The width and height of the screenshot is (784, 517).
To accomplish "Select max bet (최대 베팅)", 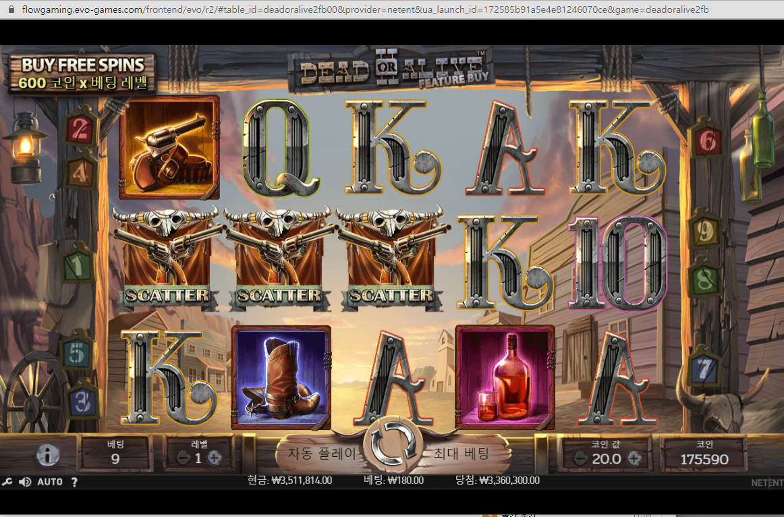I will pyautogui.click(x=461, y=454).
